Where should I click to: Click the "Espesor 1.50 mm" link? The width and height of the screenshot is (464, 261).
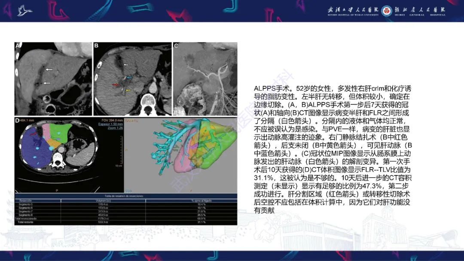[x=110, y=124]
